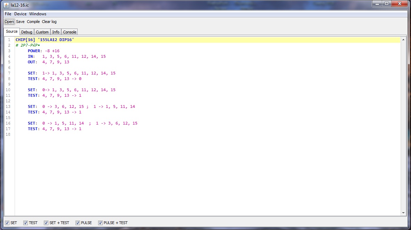
Task: Disable the SET + TEST checkbox
Action: tap(46, 223)
